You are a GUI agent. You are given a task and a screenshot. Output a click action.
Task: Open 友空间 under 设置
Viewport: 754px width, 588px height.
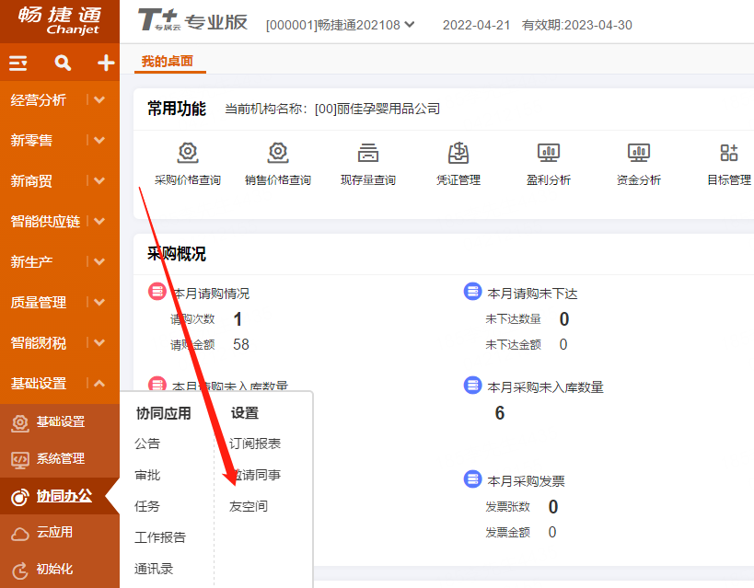click(249, 506)
